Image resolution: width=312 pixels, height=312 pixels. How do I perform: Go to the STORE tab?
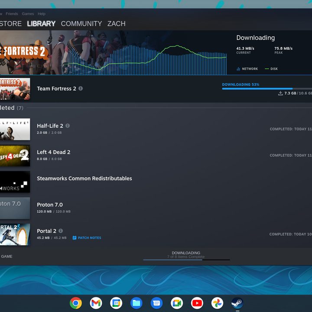(10, 24)
